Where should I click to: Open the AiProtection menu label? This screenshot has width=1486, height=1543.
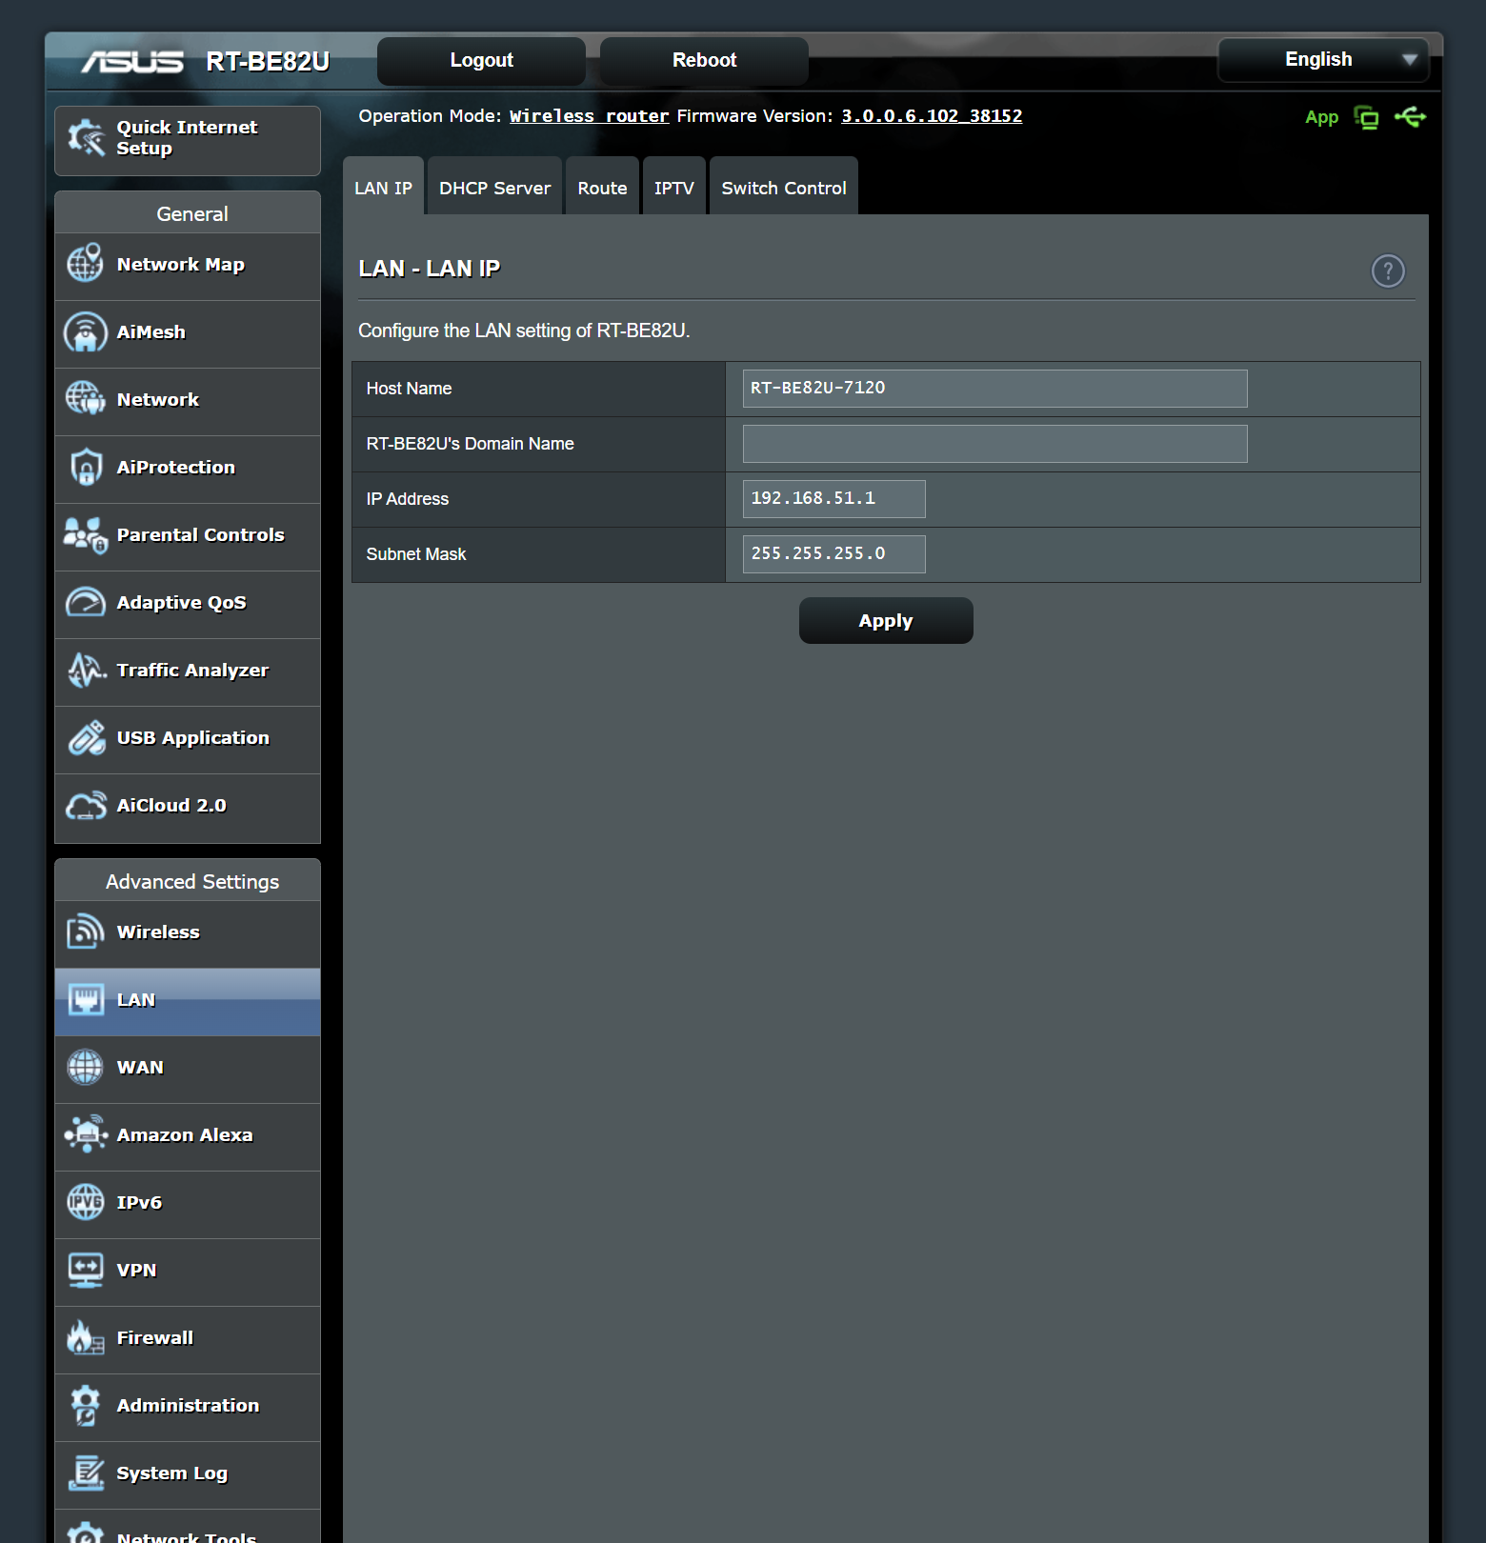(x=176, y=467)
